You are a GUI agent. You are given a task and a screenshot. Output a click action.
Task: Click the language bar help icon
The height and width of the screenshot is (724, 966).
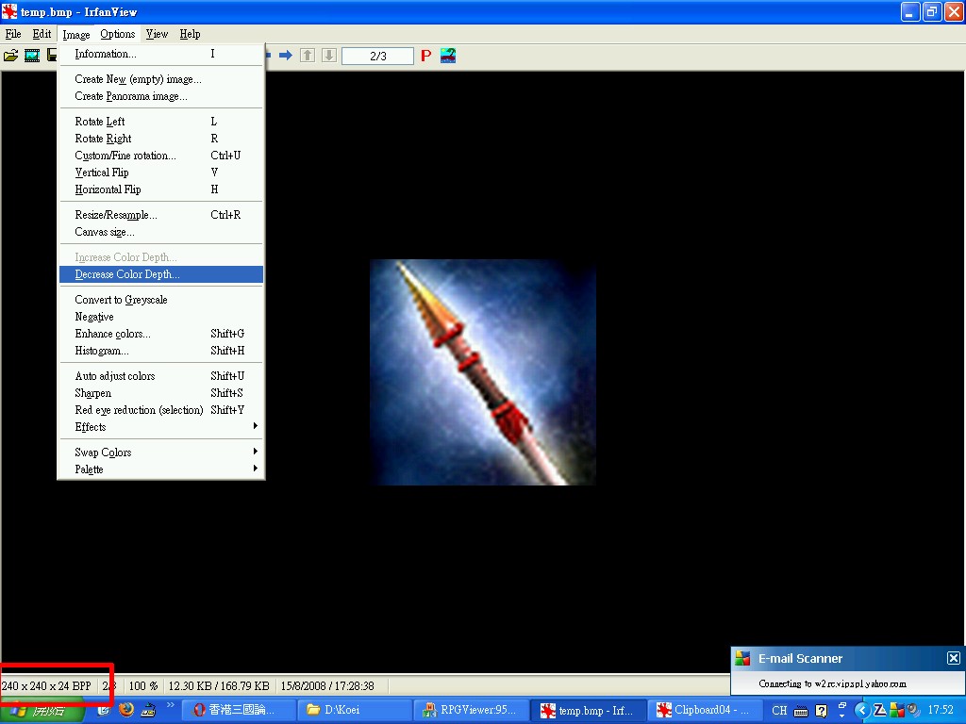822,711
